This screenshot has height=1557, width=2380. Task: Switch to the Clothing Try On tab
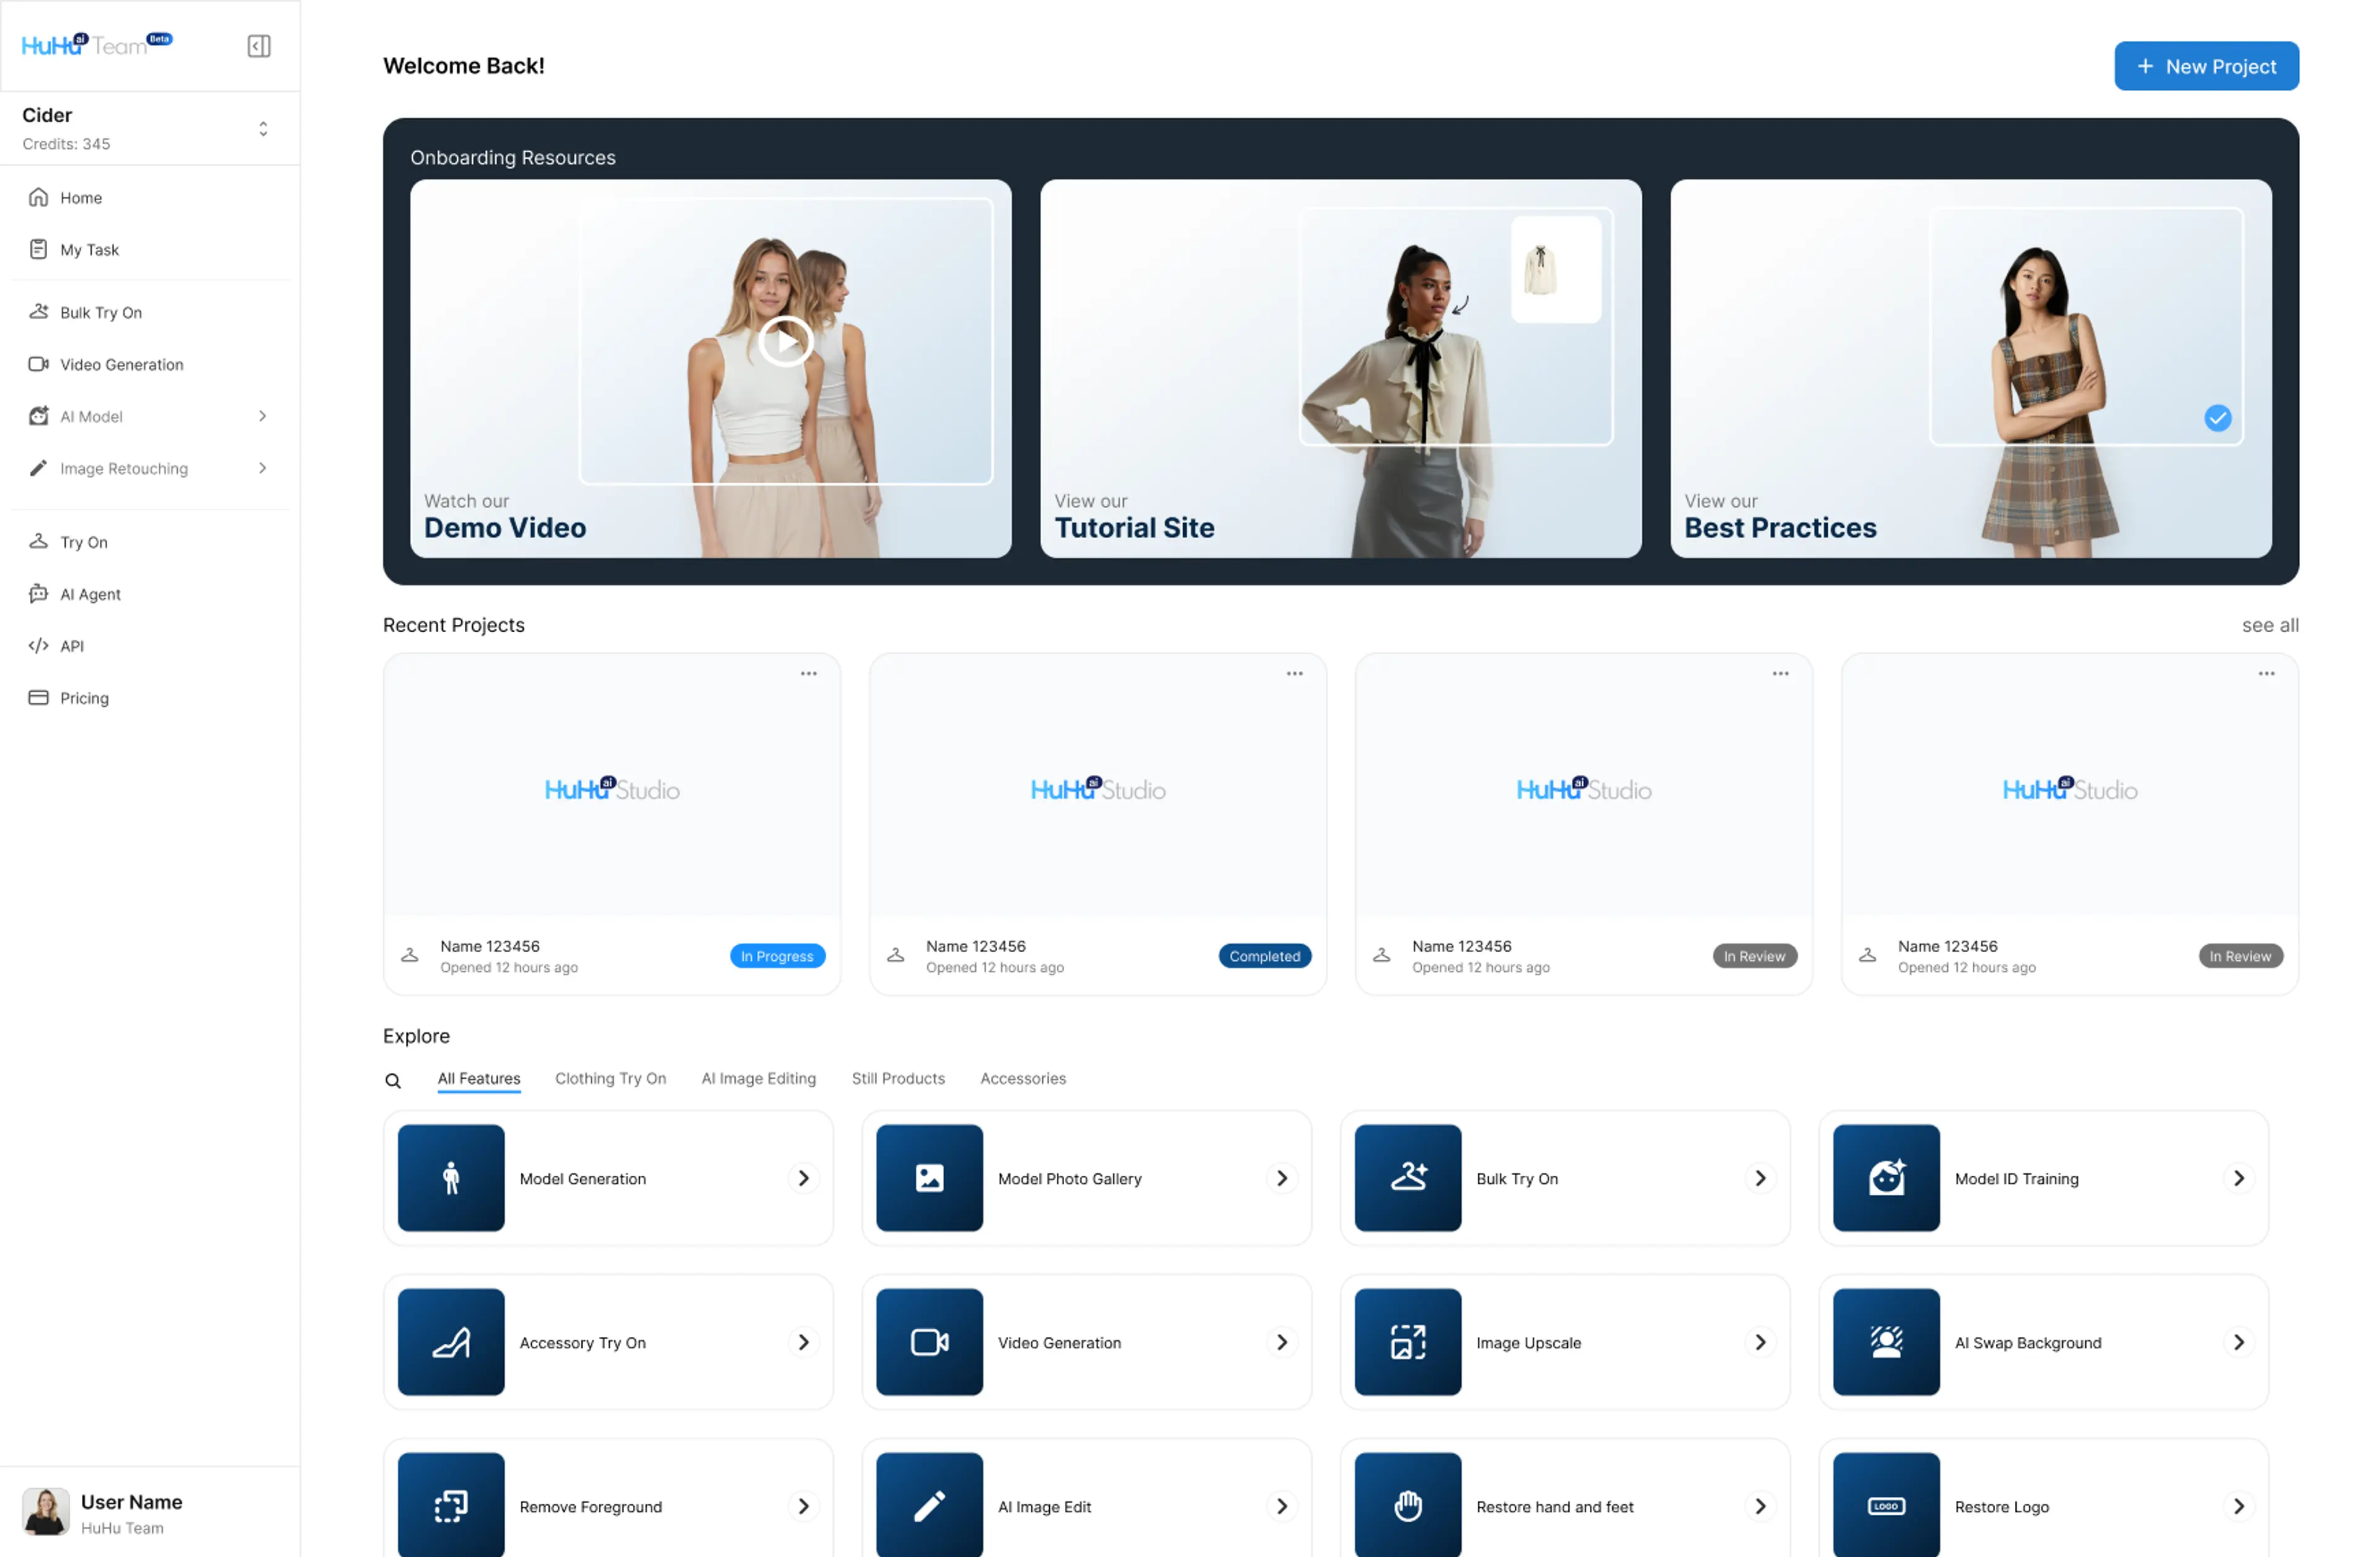(x=610, y=1078)
